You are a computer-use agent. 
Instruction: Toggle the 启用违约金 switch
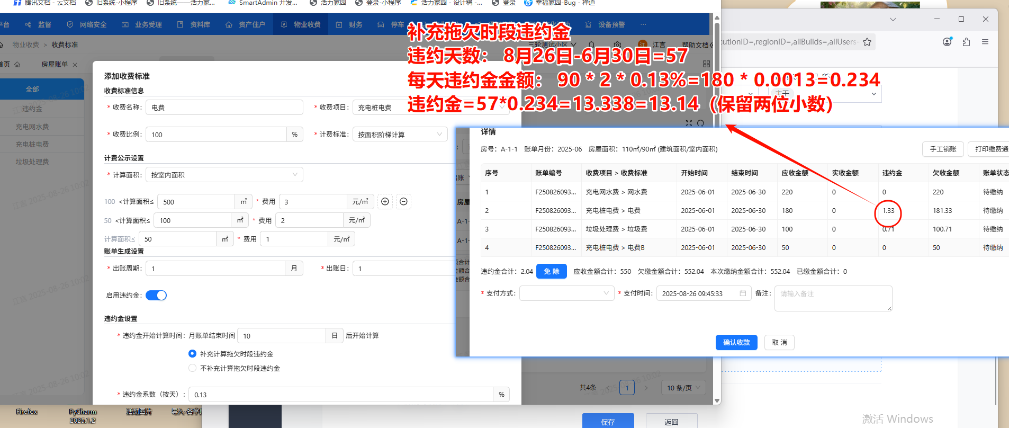point(156,295)
